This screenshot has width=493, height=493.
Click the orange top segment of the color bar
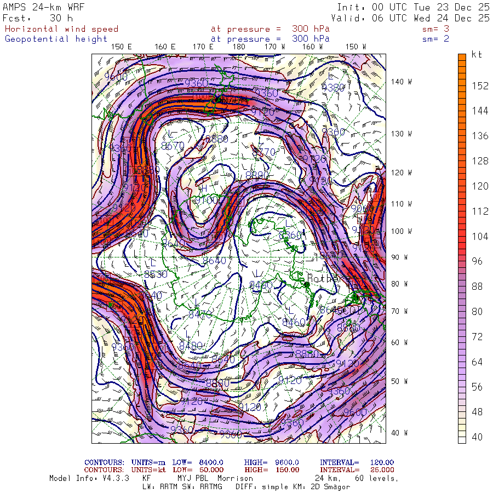462,57
